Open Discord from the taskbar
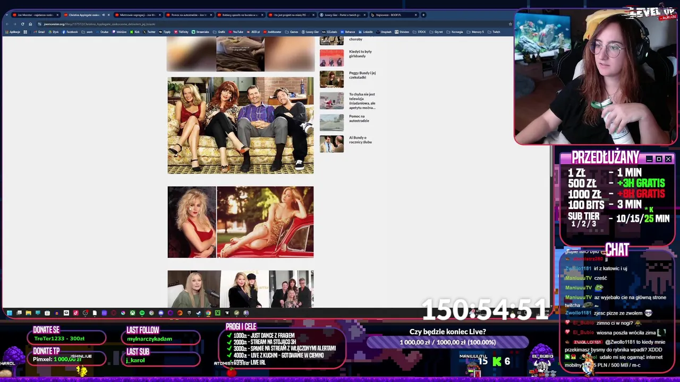 click(x=161, y=313)
